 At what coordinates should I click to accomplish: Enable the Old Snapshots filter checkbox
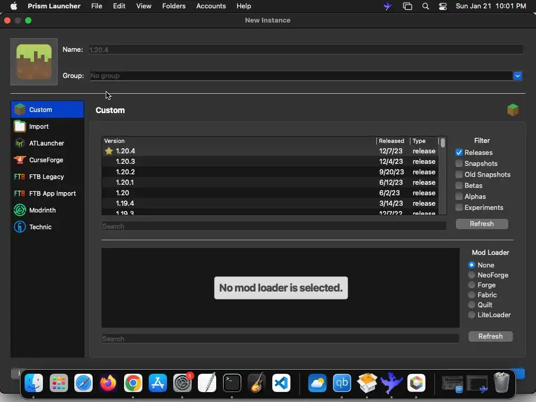pos(459,174)
